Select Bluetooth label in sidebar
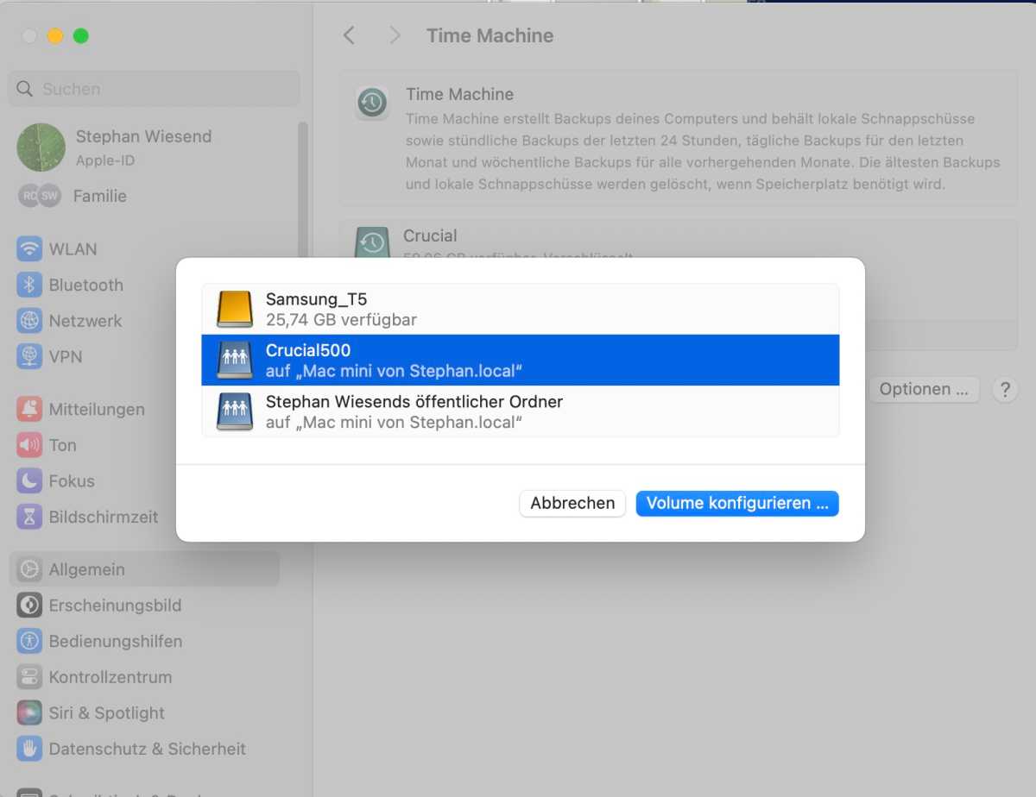Viewport: 1036px width, 797px height. (x=86, y=286)
